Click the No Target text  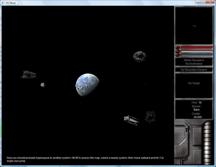194,83
